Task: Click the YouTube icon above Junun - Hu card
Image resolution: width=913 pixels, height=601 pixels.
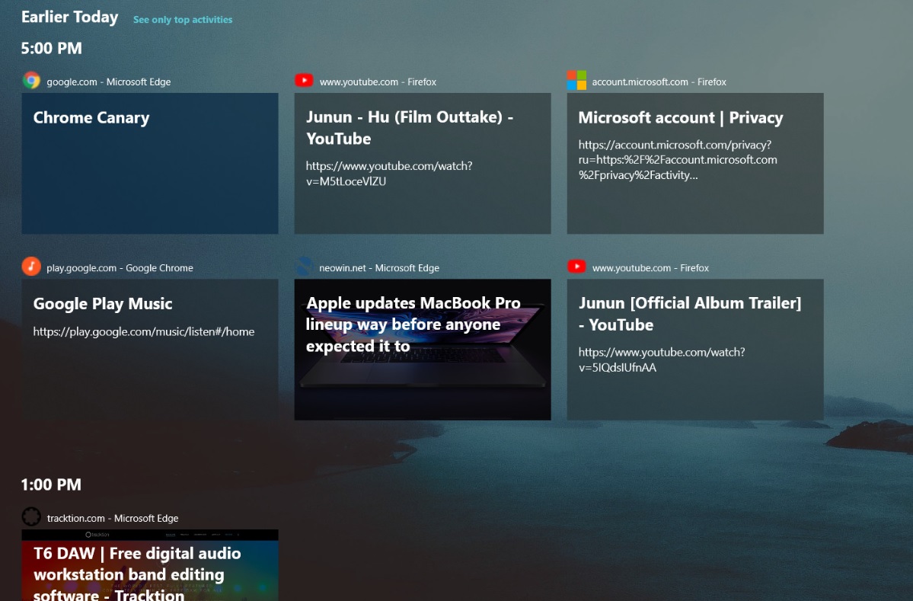Action: pos(304,81)
